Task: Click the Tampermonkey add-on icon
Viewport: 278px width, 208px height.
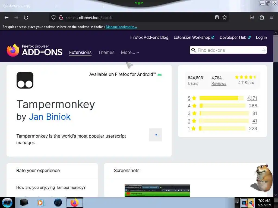Action: (25, 80)
